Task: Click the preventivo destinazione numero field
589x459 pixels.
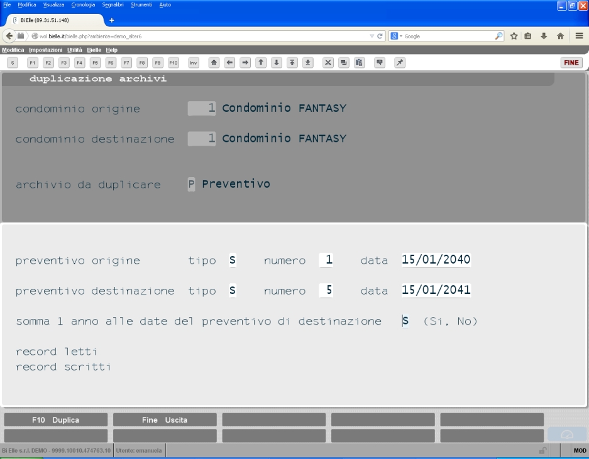Action: click(326, 290)
